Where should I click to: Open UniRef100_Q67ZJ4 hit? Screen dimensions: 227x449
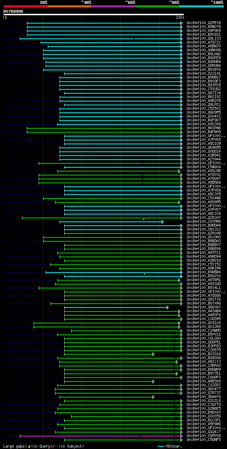click(x=204, y=93)
